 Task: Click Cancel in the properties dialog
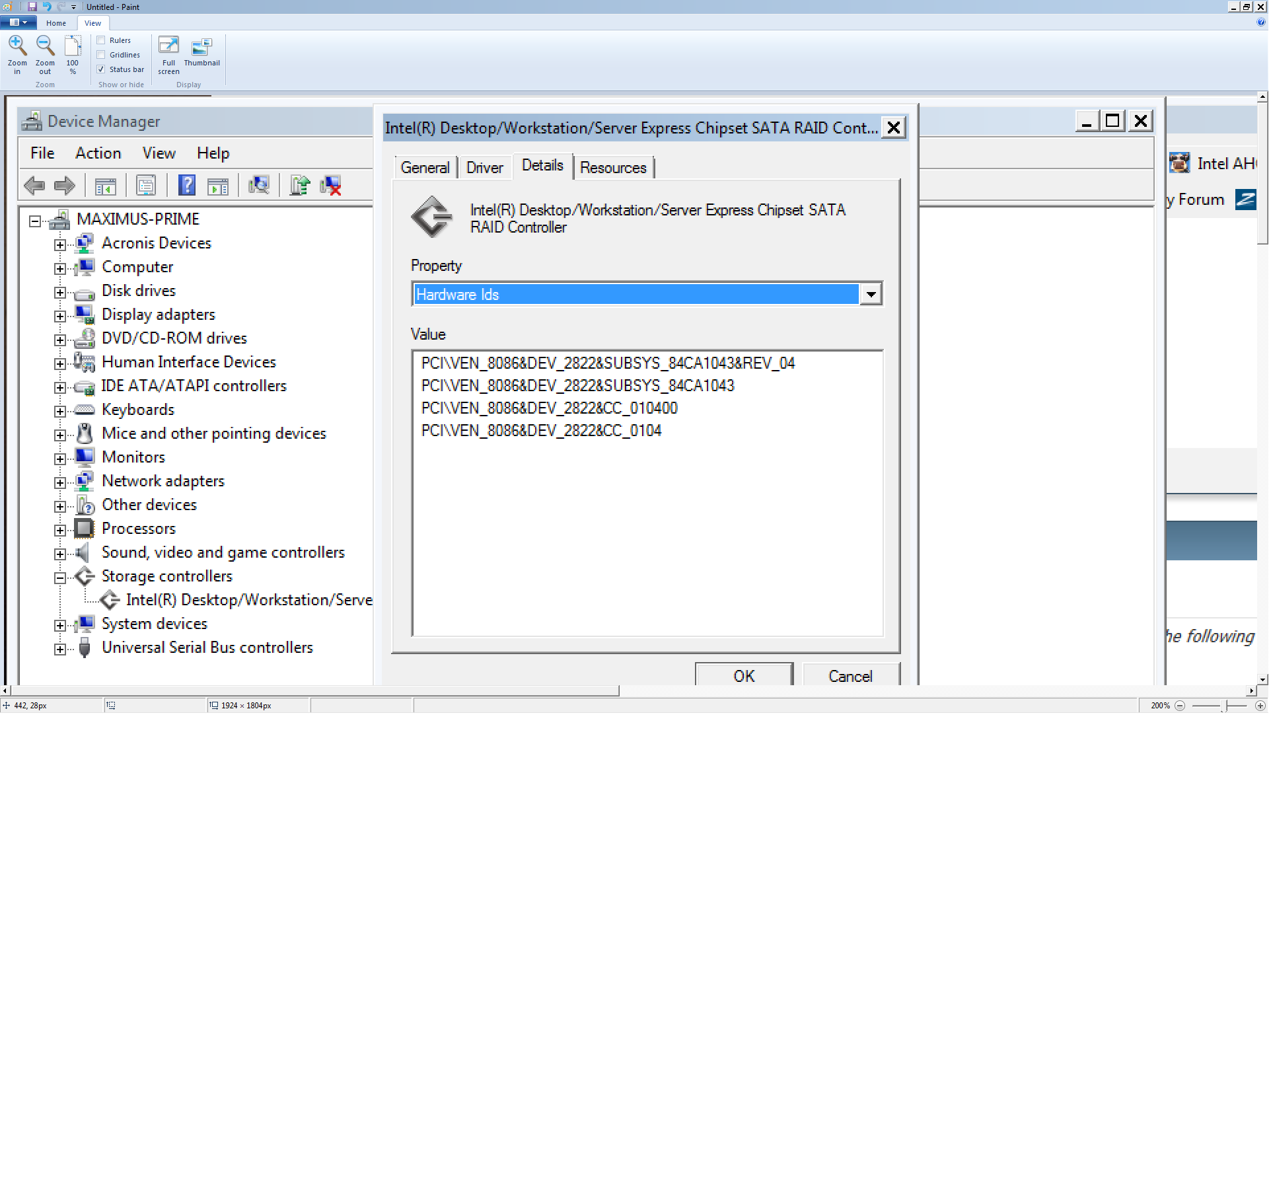tap(850, 675)
